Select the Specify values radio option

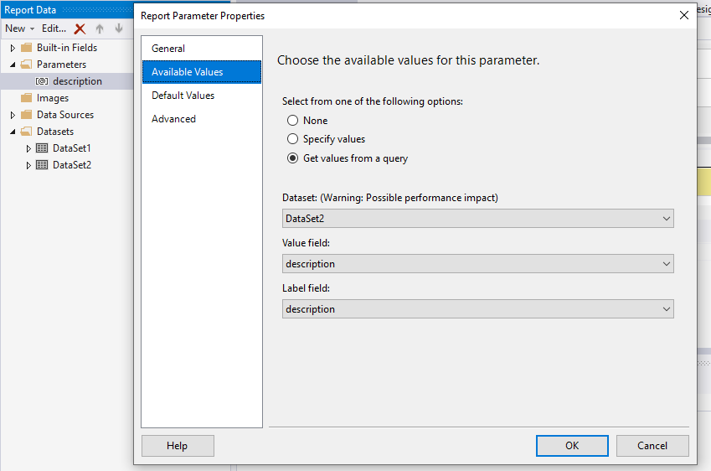292,139
